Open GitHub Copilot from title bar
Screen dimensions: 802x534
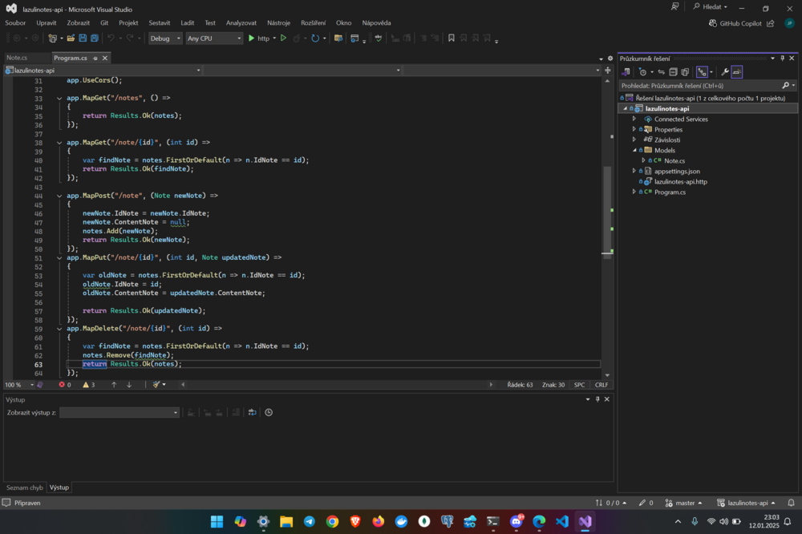click(735, 23)
